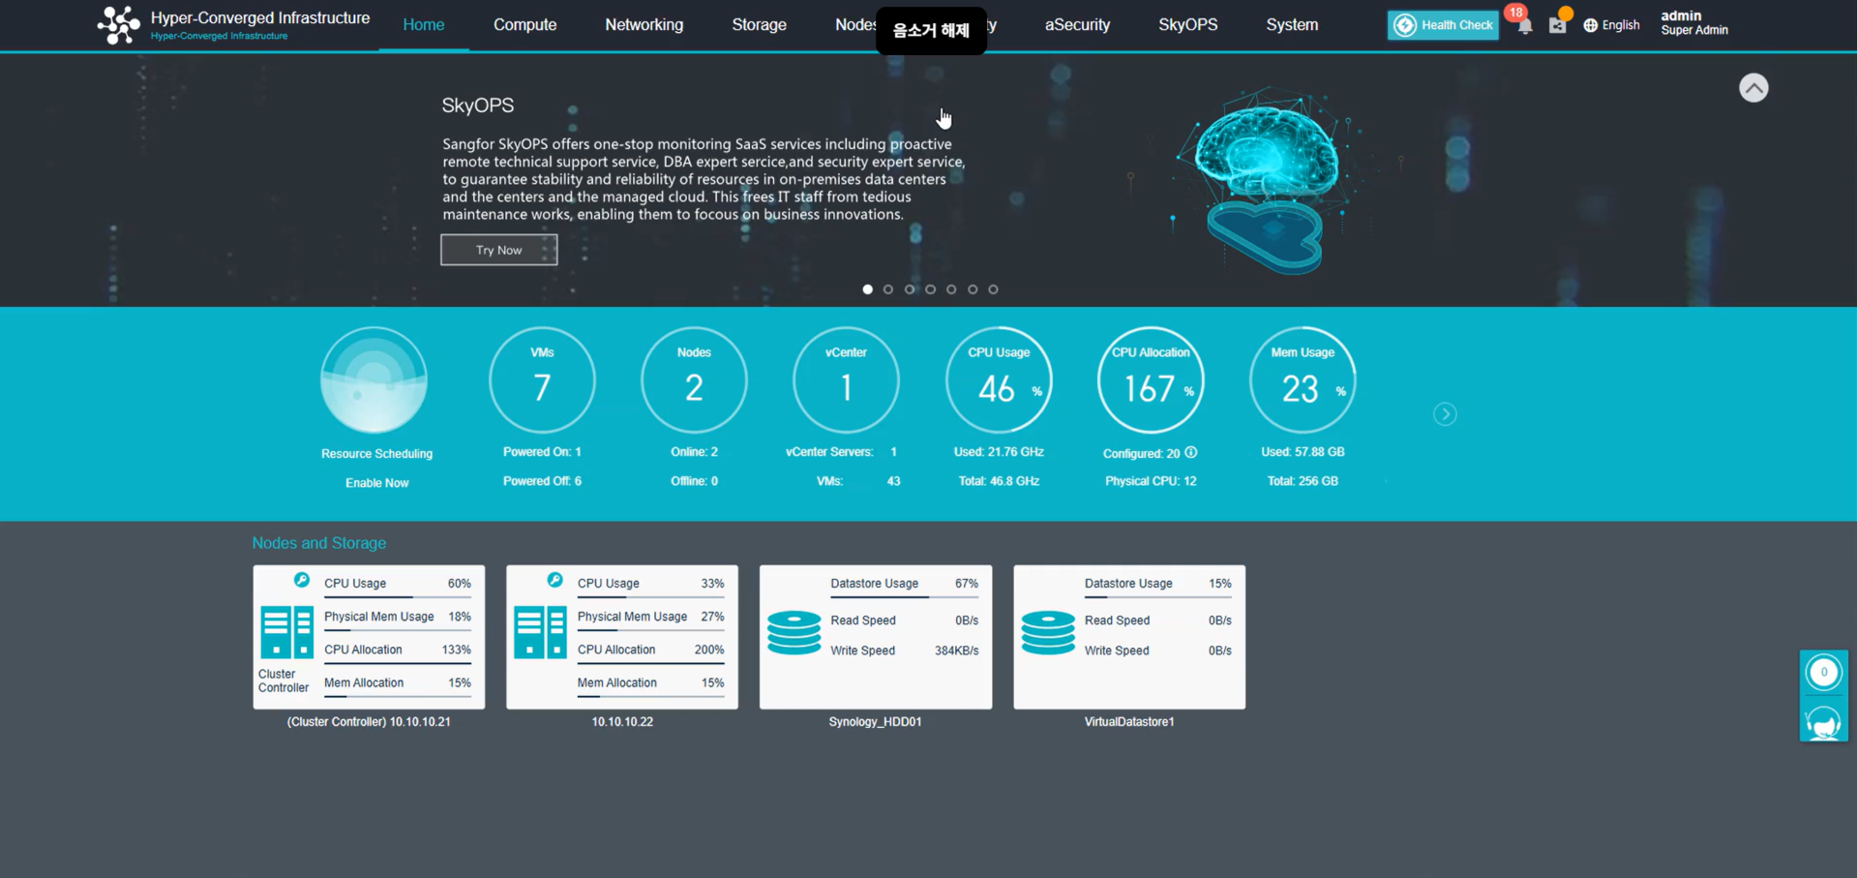The width and height of the screenshot is (1857, 878).
Task: Click the VirtualDatastore1 datastore name
Action: coord(1129,722)
